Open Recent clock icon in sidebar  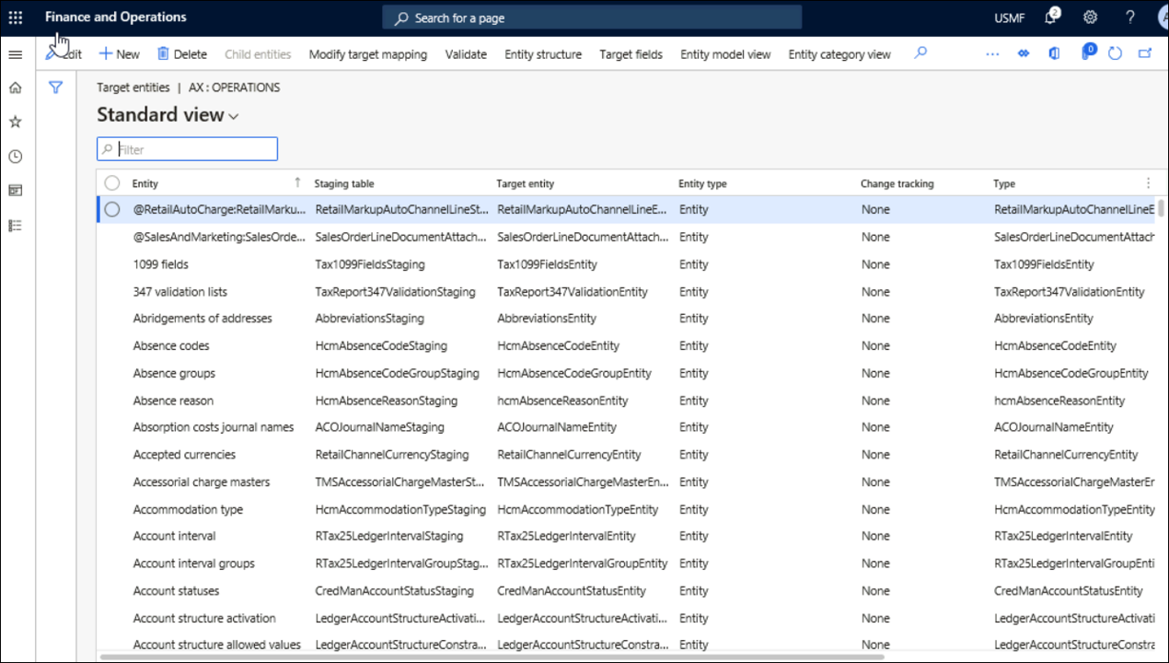pyautogui.click(x=16, y=157)
